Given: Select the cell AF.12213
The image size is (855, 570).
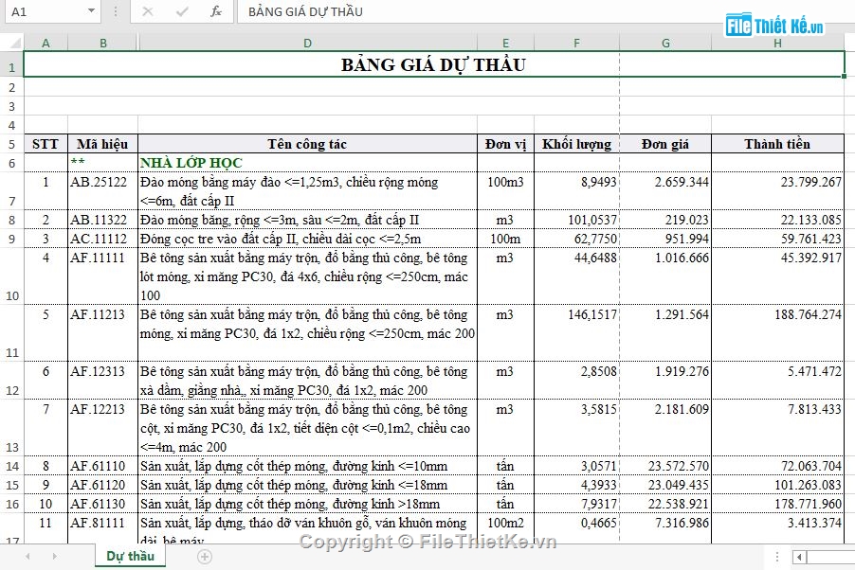Looking at the screenshot, I should pyautogui.click(x=103, y=428).
